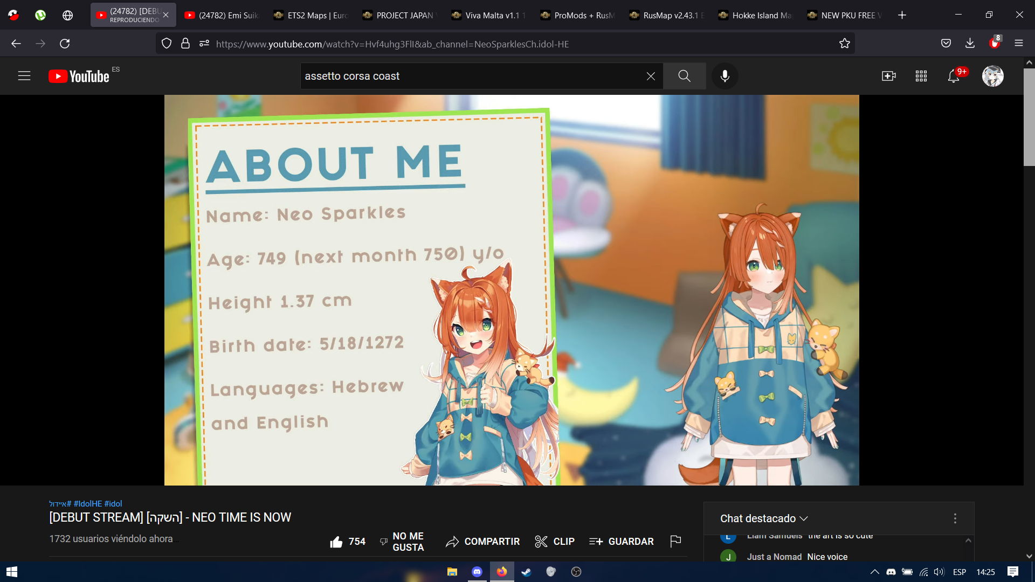Open the #IdolHE hashtag link
Screen dimensions: 1035x582
pyautogui.click(x=88, y=503)
